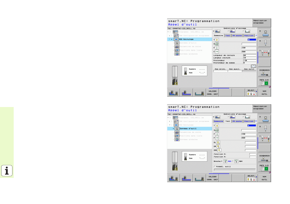This screenshot has width=290, height=204.
Task: Click the roughing-only soft key in the Sommaire screen
Action: 186,92
